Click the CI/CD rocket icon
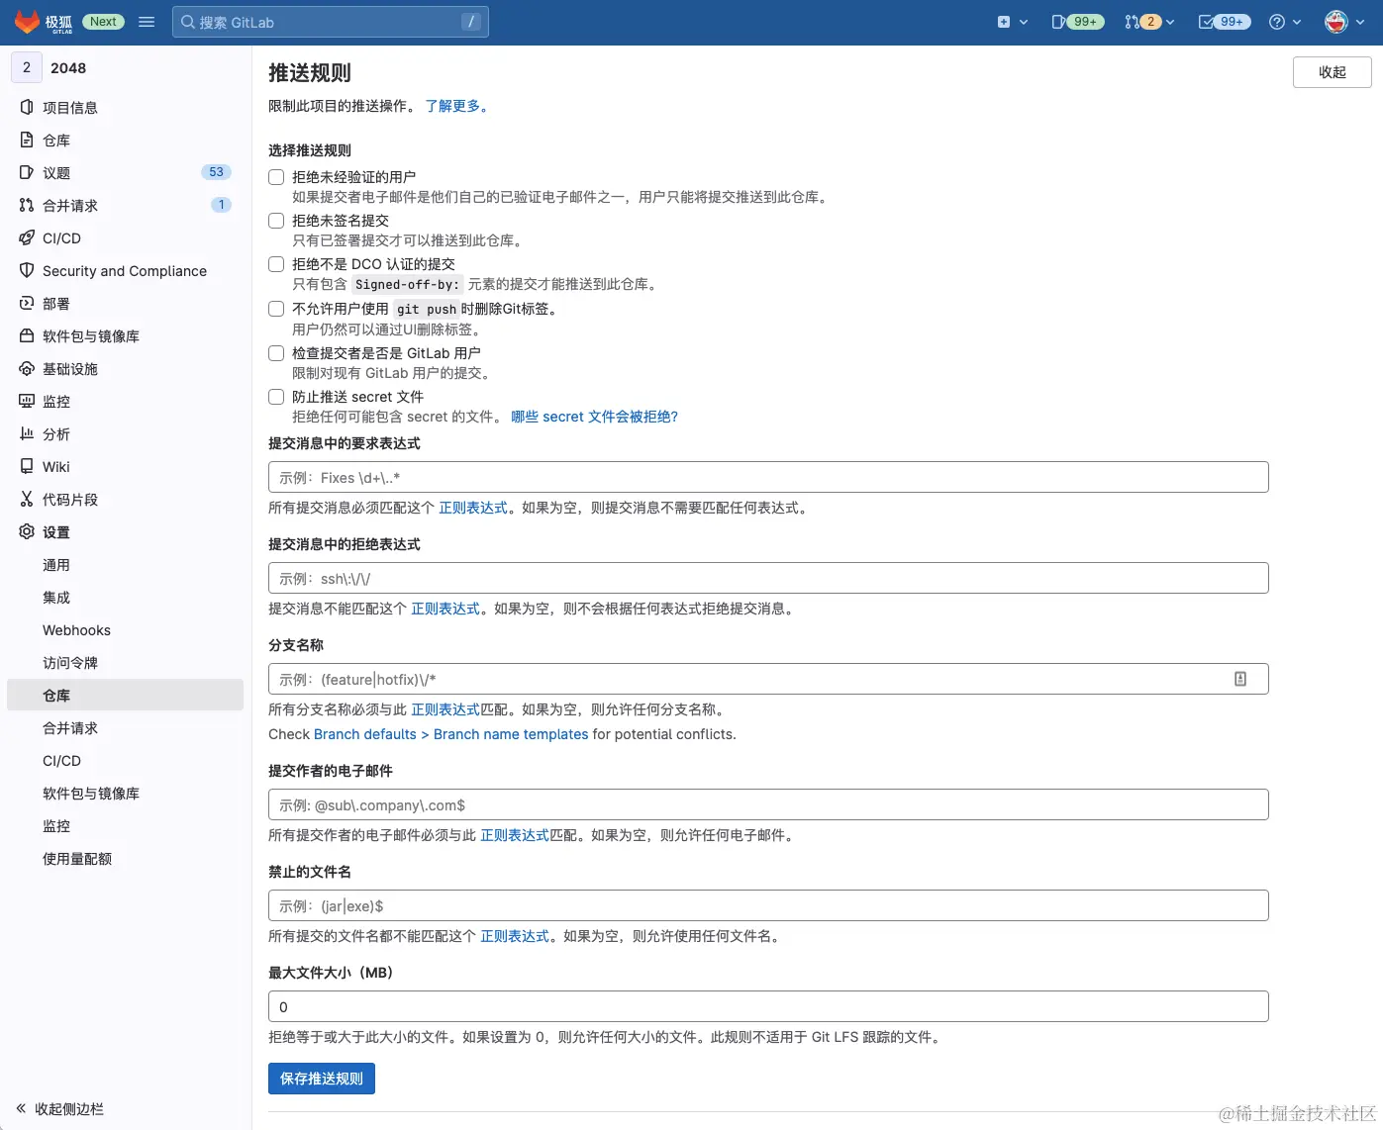 click(27, 237)
